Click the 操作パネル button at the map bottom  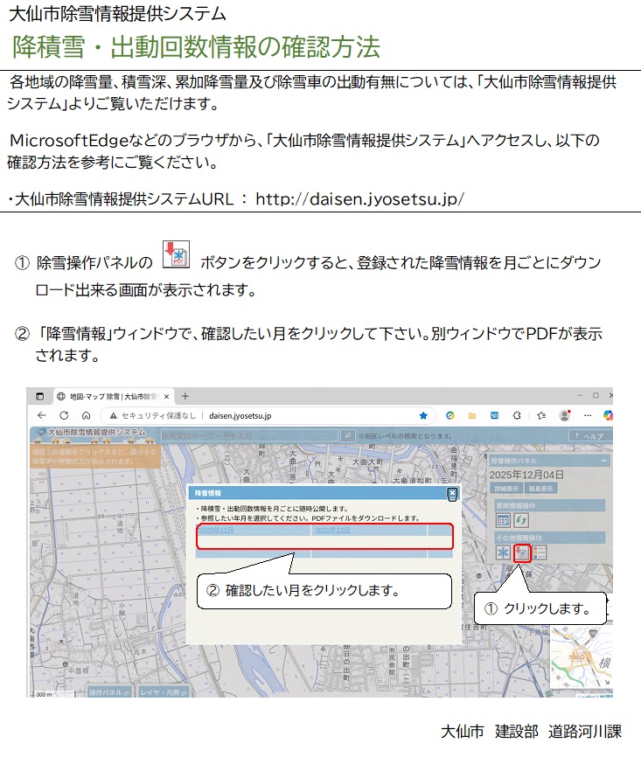(x=108, y=692)
